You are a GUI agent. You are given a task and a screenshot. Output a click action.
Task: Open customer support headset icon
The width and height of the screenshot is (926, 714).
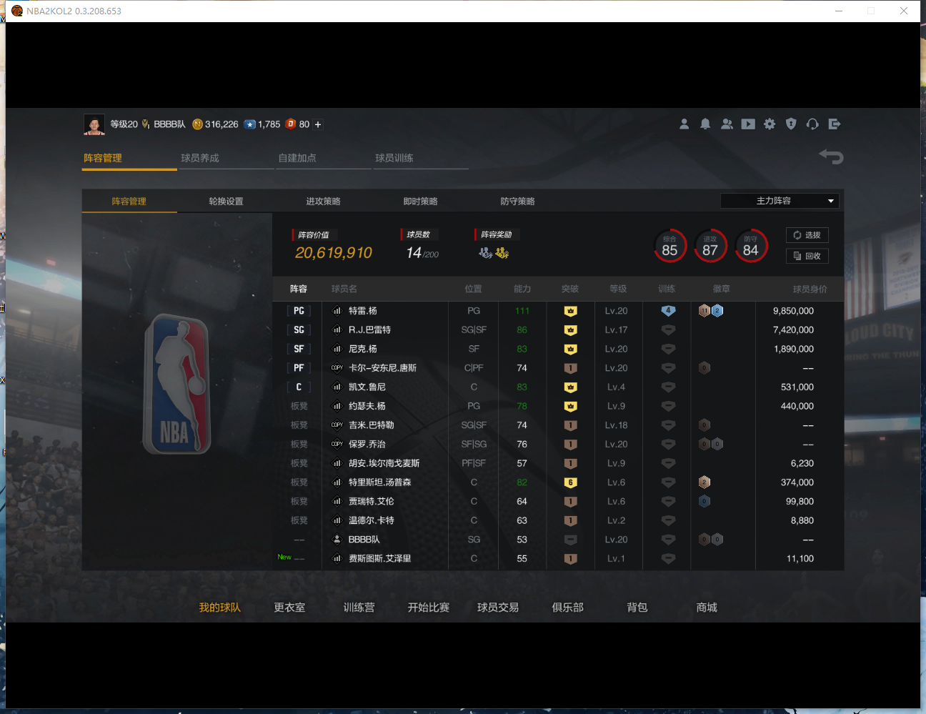click(812, 124)
